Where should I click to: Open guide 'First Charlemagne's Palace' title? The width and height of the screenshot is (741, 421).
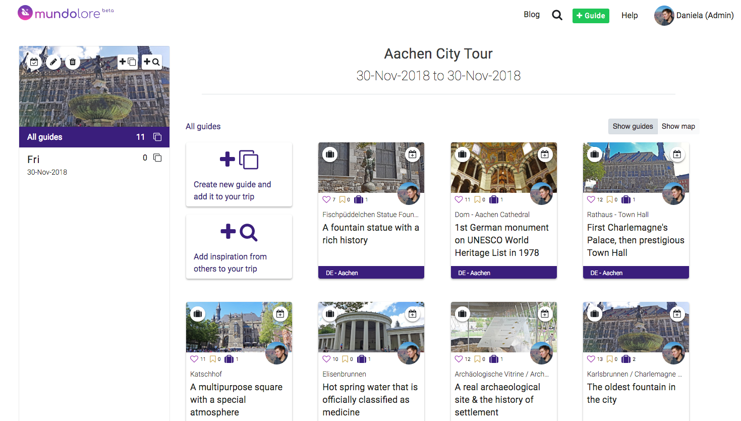pos(636,240)
